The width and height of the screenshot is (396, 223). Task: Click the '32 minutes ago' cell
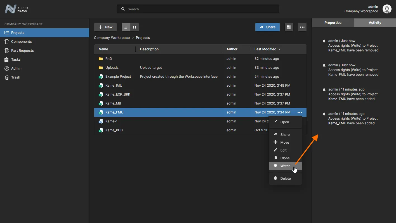click(x=267, y=59)
